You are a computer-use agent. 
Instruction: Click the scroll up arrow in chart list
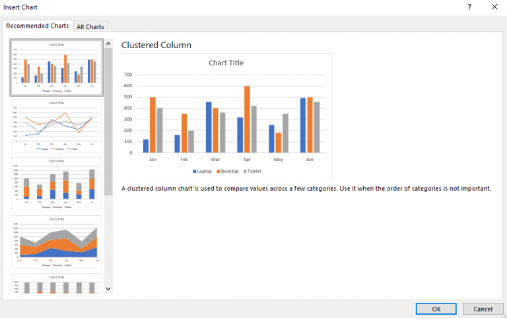[108, 44]
